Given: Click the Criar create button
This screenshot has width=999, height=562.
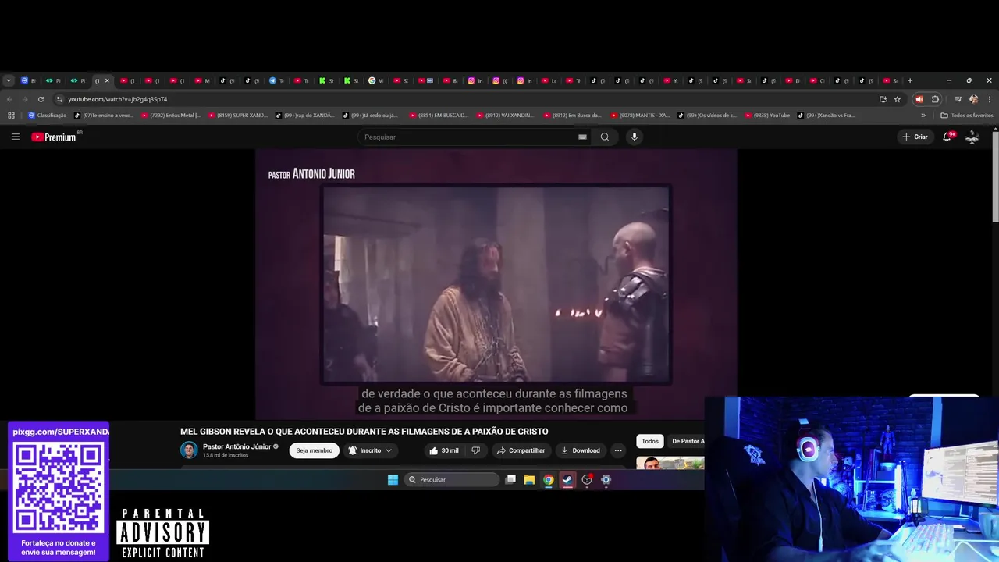Looking at the screenshot, I should 915,137.
